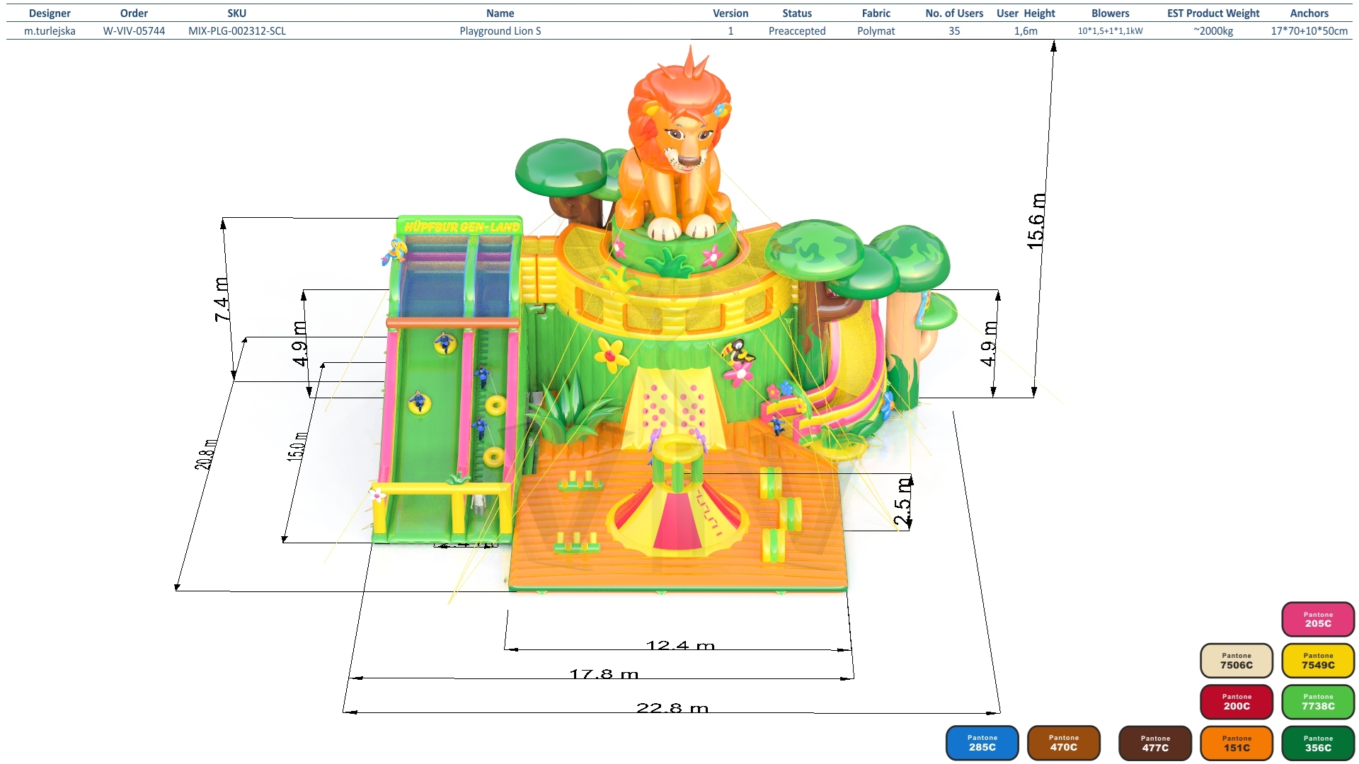Click the users count 35
1359x764 pixels.
954,31
